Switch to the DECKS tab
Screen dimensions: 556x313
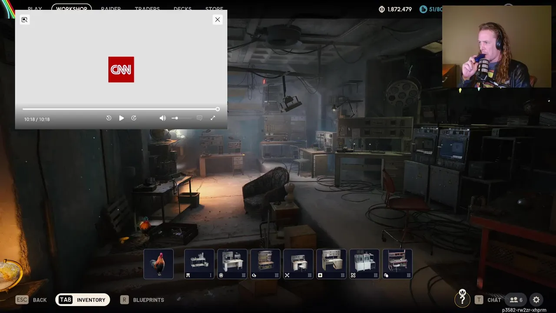point(182,9)
